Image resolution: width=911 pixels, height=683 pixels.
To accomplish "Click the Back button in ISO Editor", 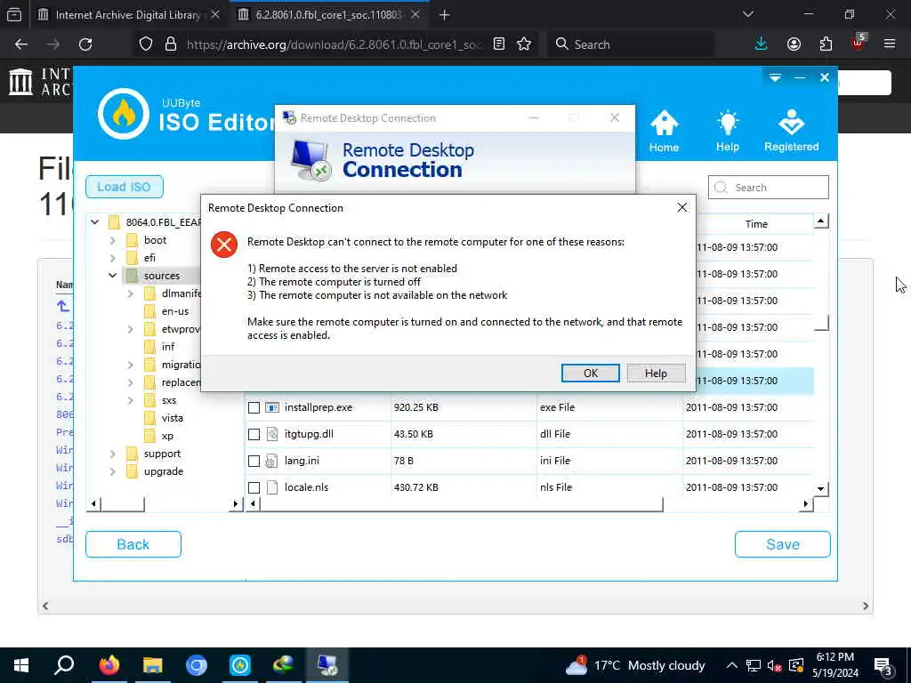I will pyautogui.click(x=133, y=544).
